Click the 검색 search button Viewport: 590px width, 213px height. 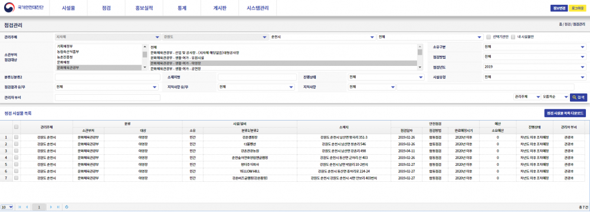578,97
